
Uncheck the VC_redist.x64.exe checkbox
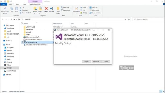(22, 42)
